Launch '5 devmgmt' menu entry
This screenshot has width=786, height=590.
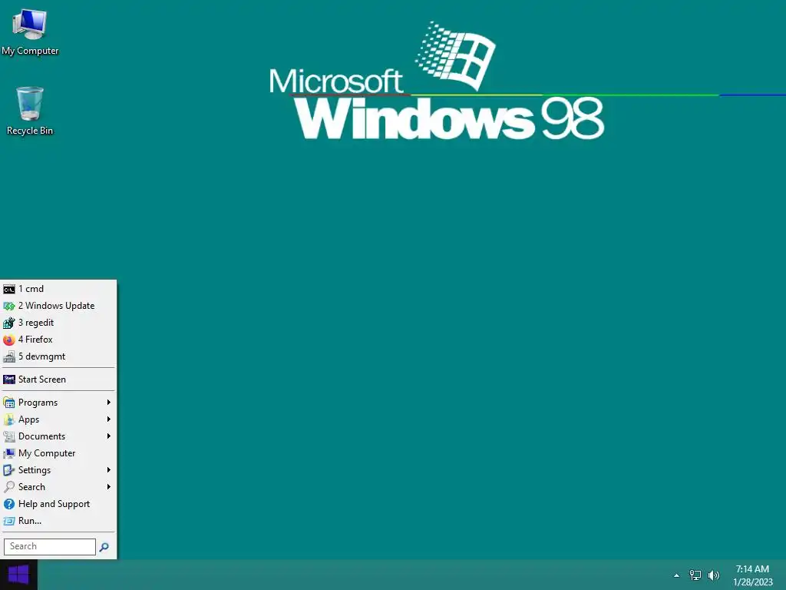click(58, 356)
